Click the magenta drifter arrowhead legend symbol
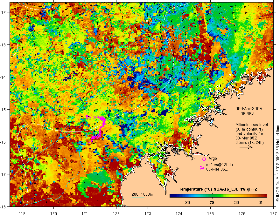 [x=202, y=168]
